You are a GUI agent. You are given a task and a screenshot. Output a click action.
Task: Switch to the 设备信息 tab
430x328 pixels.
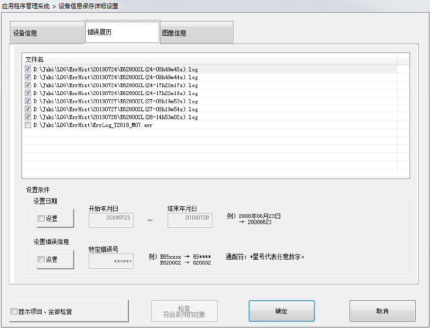[x=47, y=33]
